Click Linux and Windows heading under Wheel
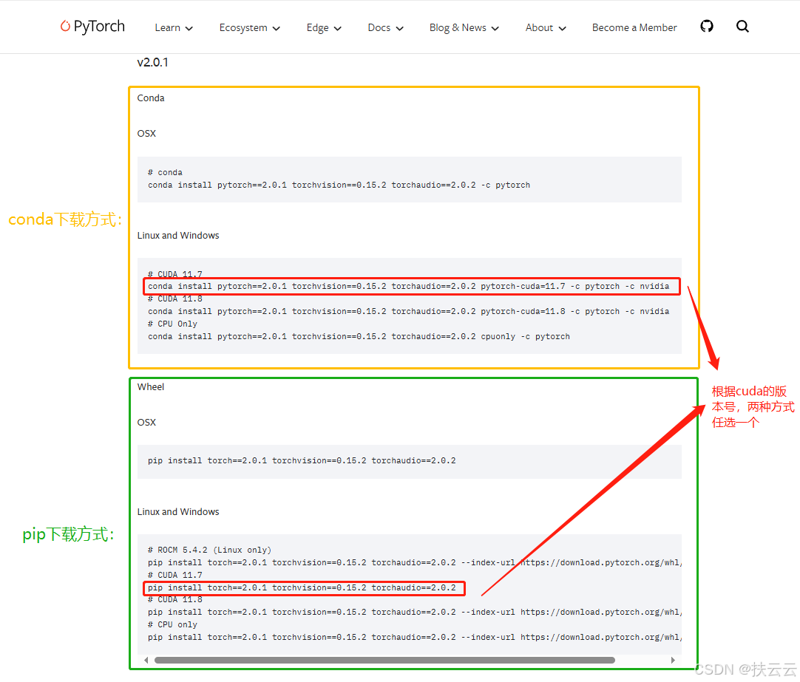800x682 pixels. click(178, 512)
